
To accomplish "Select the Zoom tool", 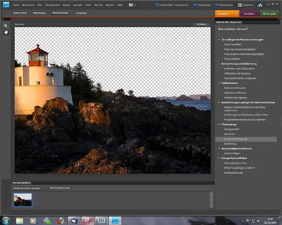I will (x=6, y=26).
